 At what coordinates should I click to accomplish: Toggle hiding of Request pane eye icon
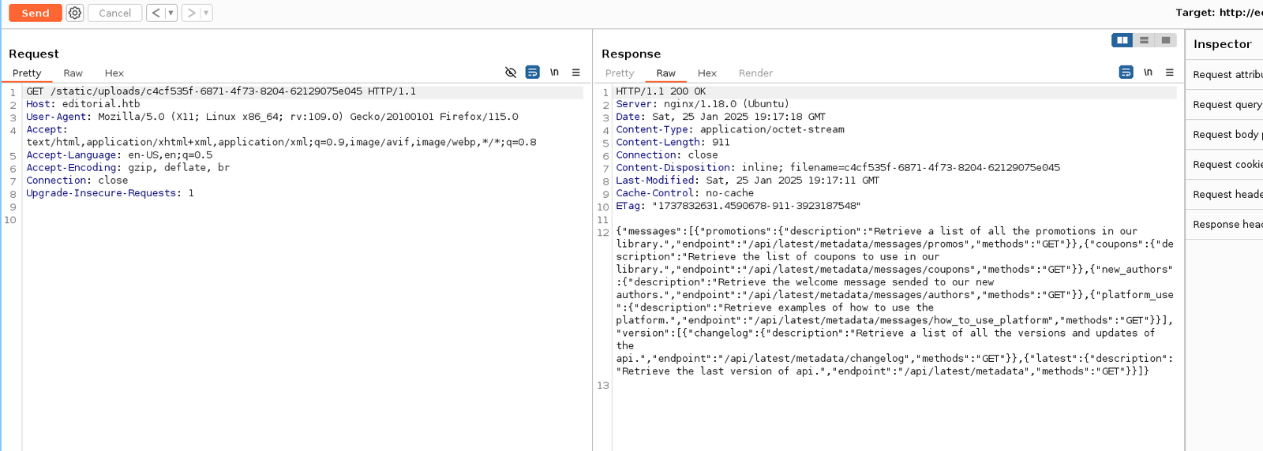point(511,73)
